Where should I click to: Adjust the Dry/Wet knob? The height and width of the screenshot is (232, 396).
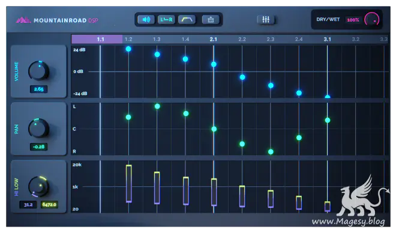[x=372, y=19]
